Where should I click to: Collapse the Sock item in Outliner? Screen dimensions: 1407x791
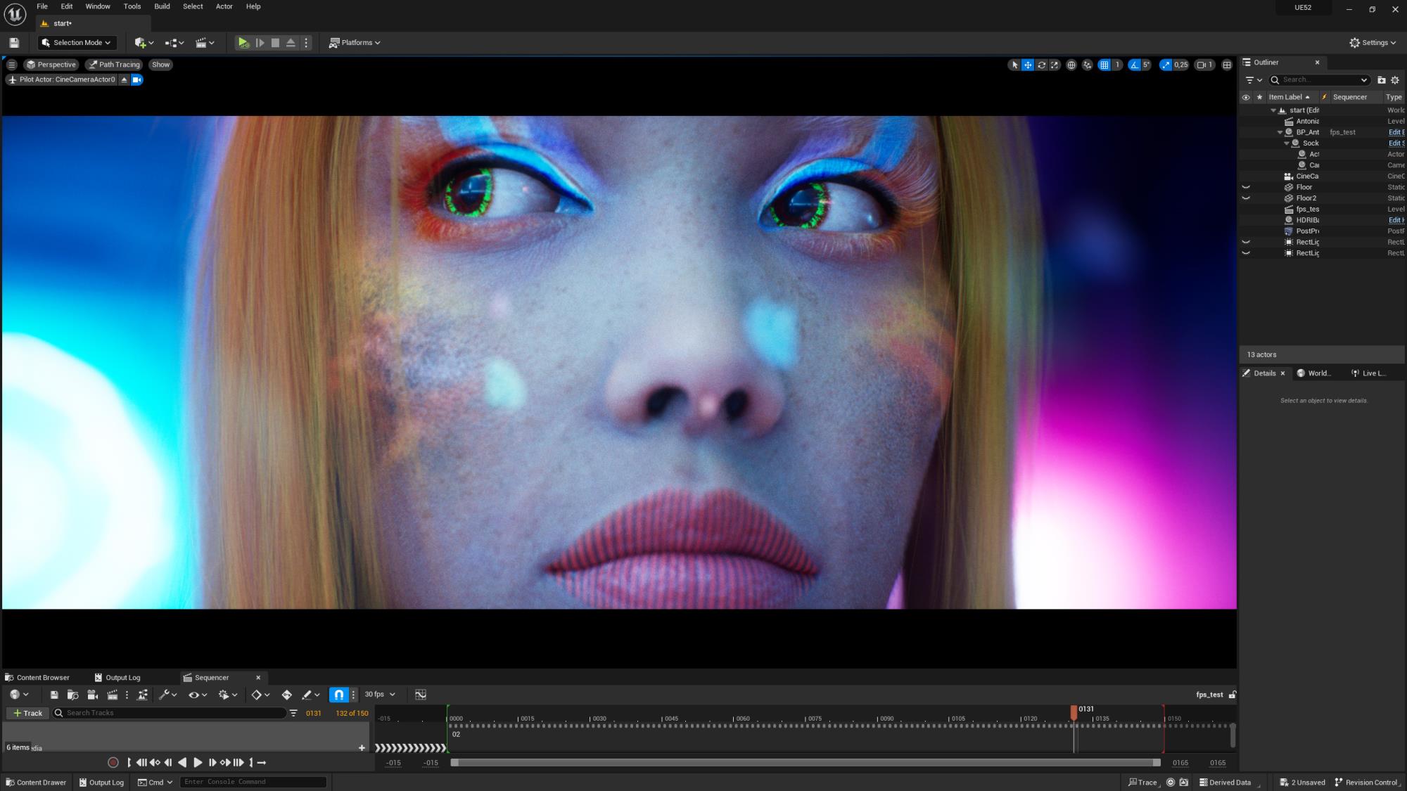tap(1287, 143)
